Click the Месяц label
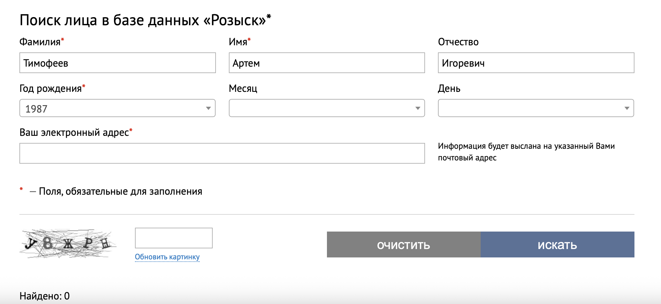 click(243, 89)
